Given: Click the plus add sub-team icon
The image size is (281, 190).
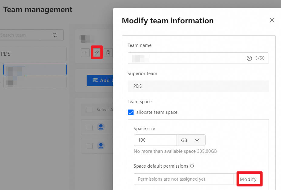Looking at the screenshot, I should pos(85,53).
